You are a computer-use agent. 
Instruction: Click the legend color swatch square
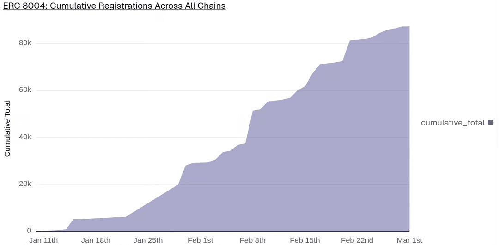(491, 122)
